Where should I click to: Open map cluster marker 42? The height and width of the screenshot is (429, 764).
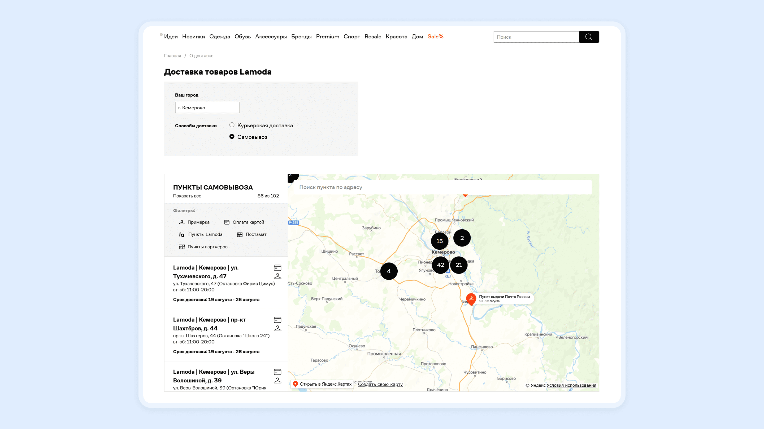click(x=440, y=265)
